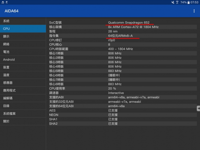Tap the 07:53 clock in status bar

(194, 2)
